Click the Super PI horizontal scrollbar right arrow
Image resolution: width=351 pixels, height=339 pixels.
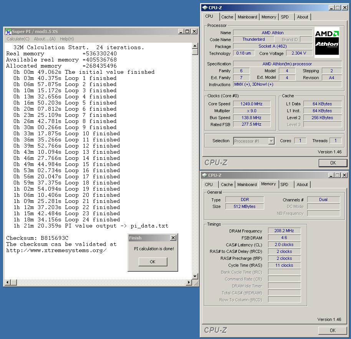[189, 282]
